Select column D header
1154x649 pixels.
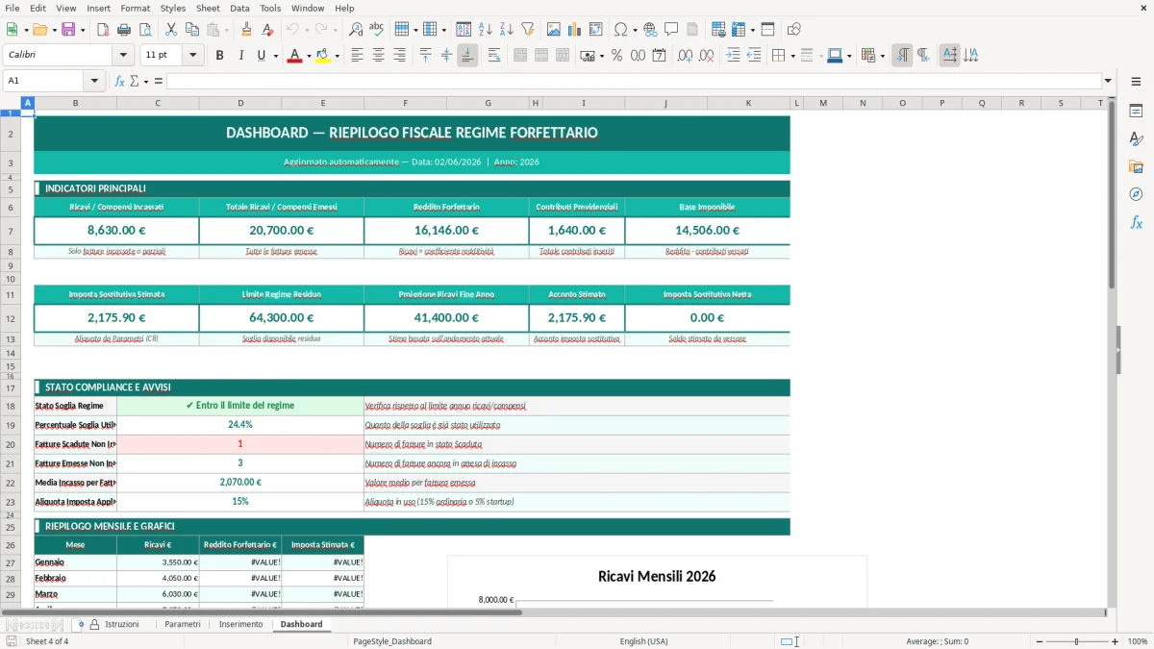click(240, 103)
